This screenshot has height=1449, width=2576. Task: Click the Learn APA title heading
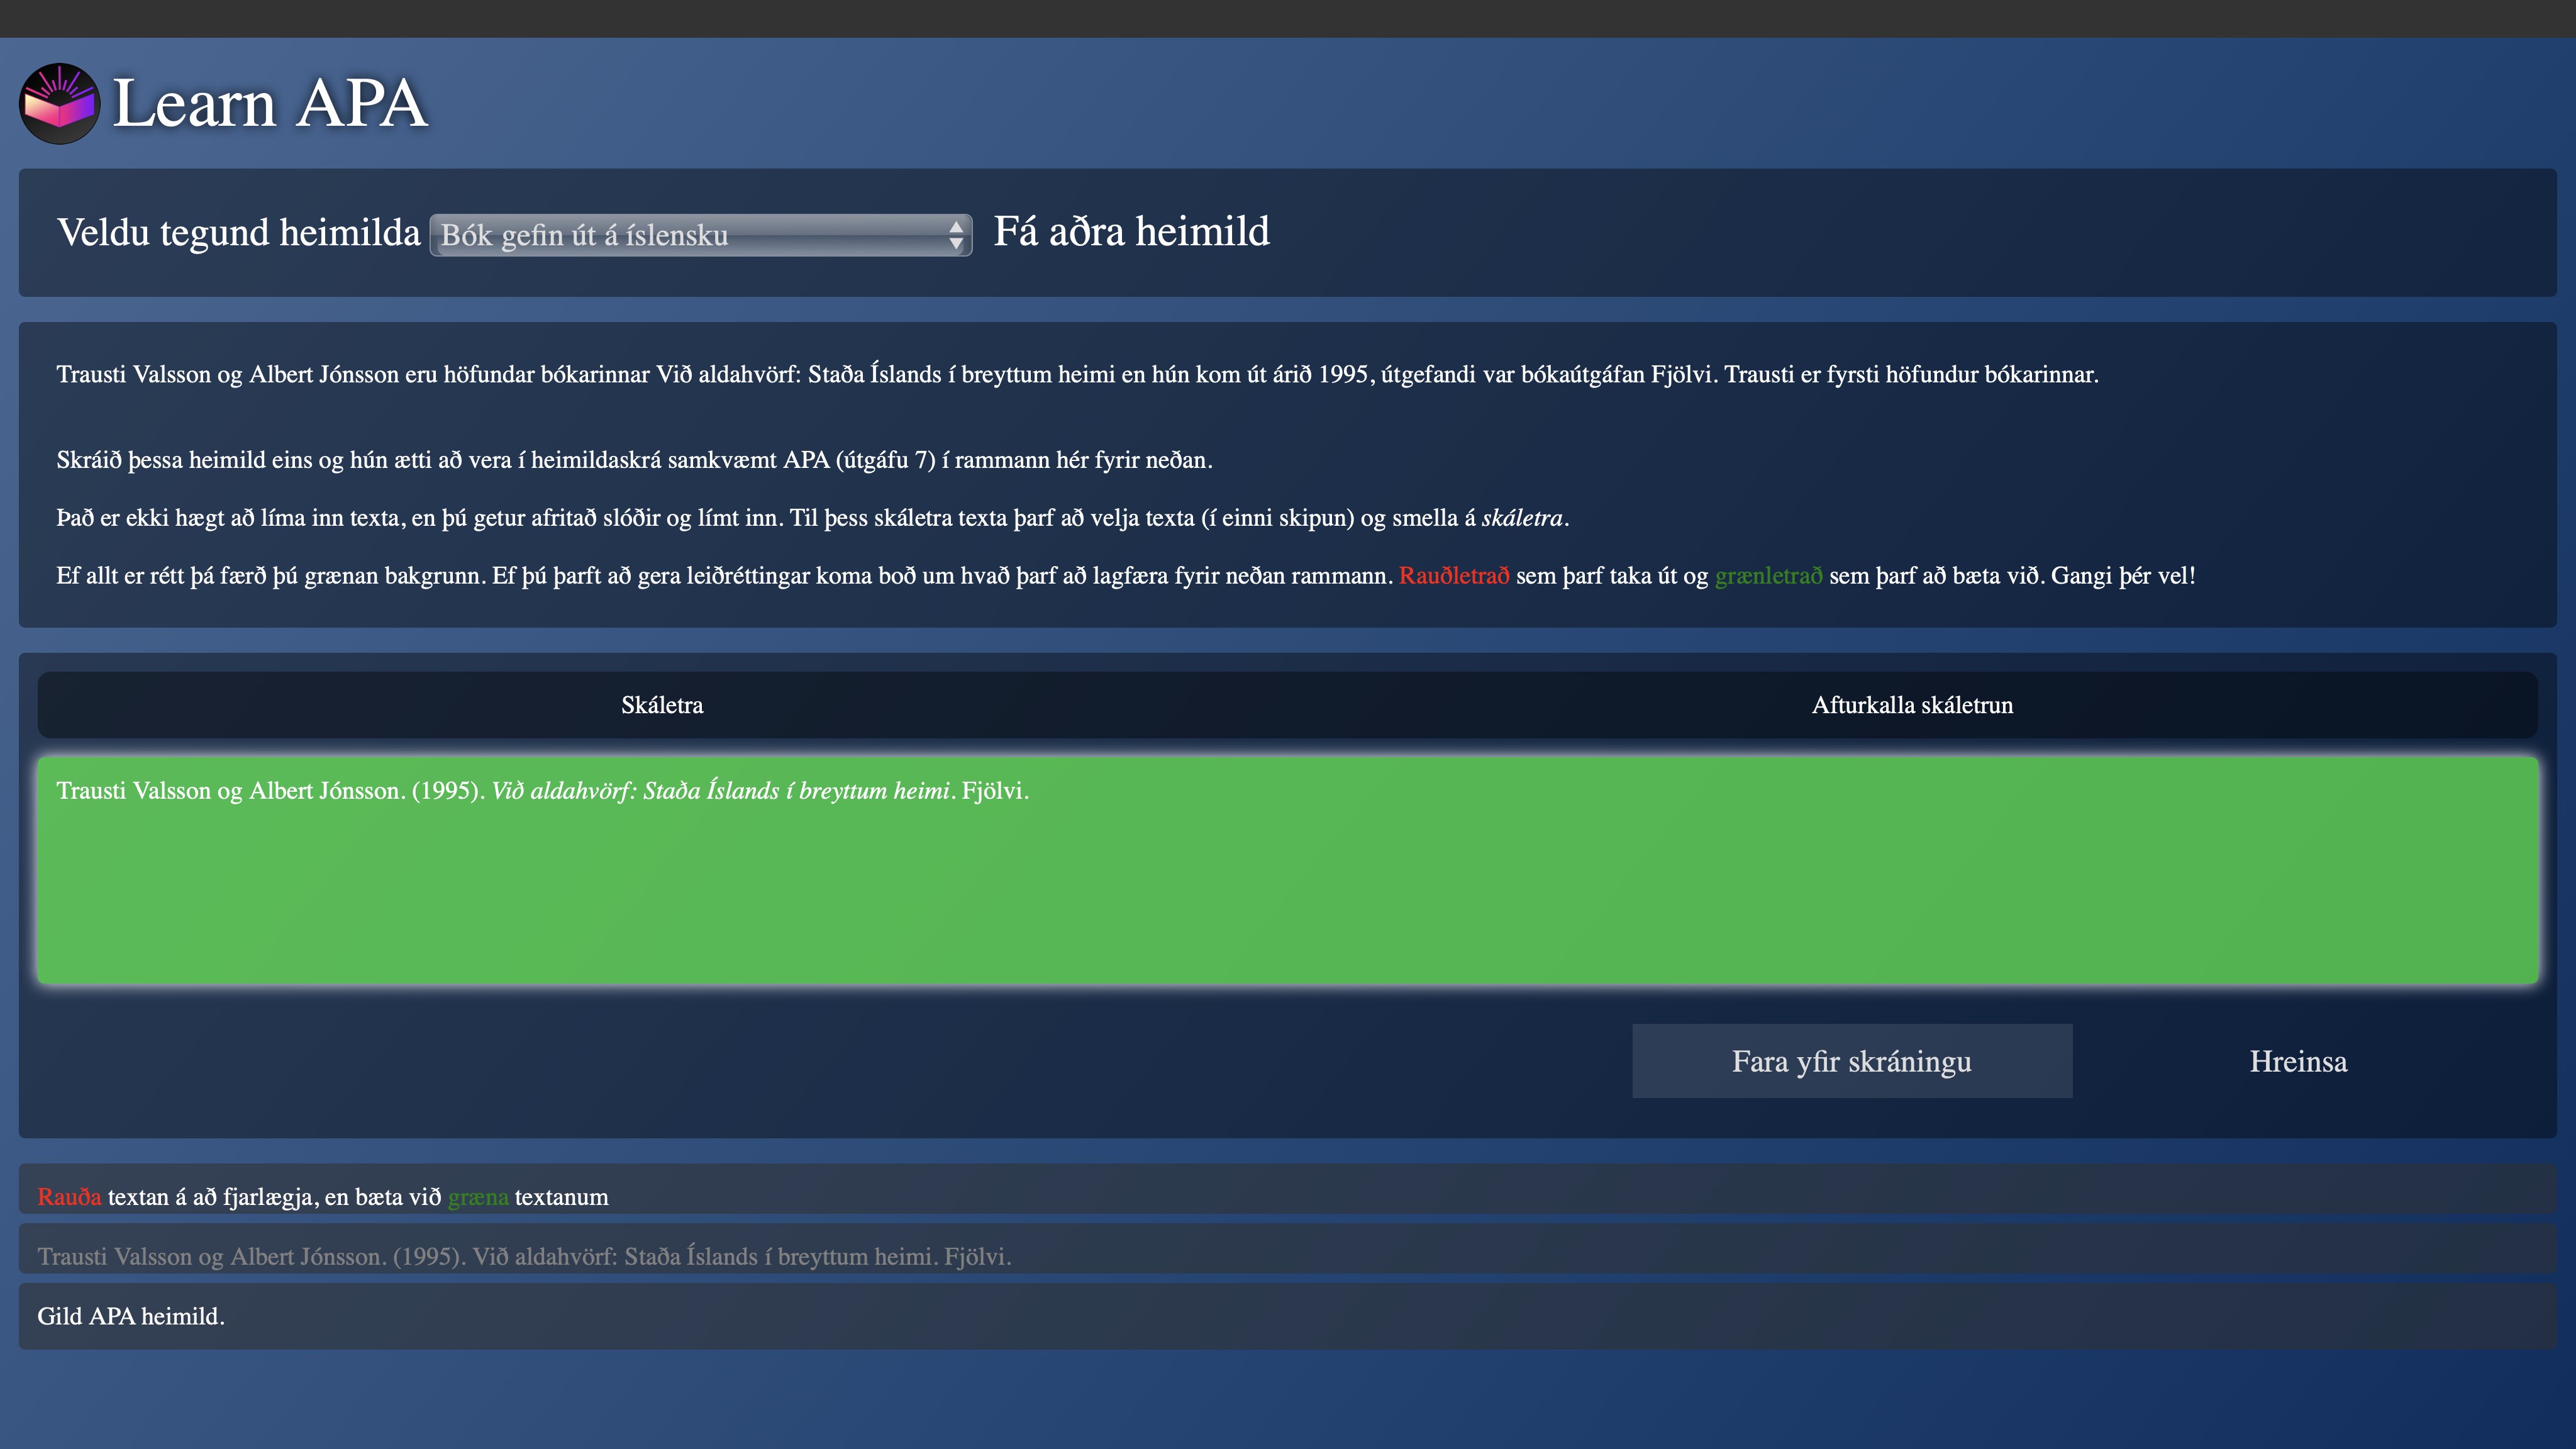270,103
